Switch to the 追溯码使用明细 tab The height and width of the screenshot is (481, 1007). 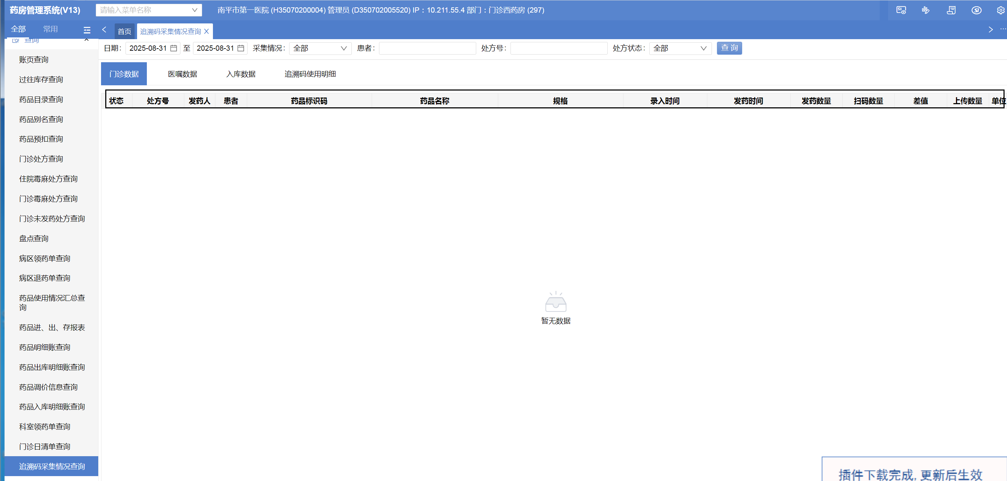tap(309, 74)
